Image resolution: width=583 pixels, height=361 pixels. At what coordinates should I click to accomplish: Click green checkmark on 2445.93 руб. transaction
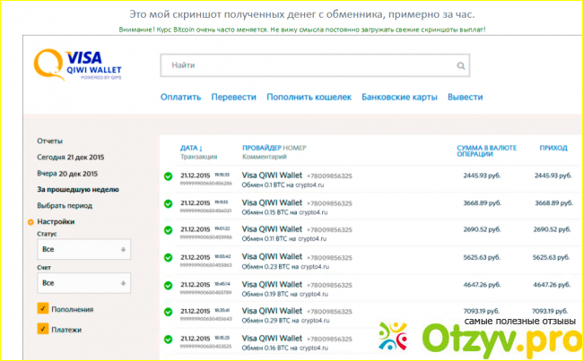pyautogui.click(x=168, y=176)
